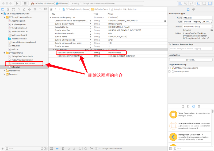Show the File Template library

pyautogui.click(x=183, y=106)
